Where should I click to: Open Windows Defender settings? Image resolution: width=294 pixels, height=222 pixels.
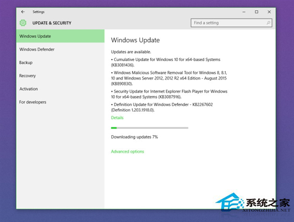pos(60,49)
